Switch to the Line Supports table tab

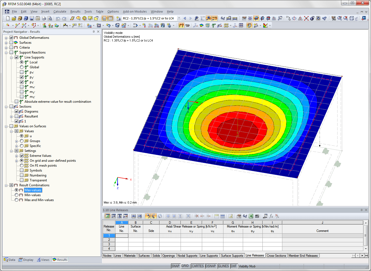tap(209, 256)
